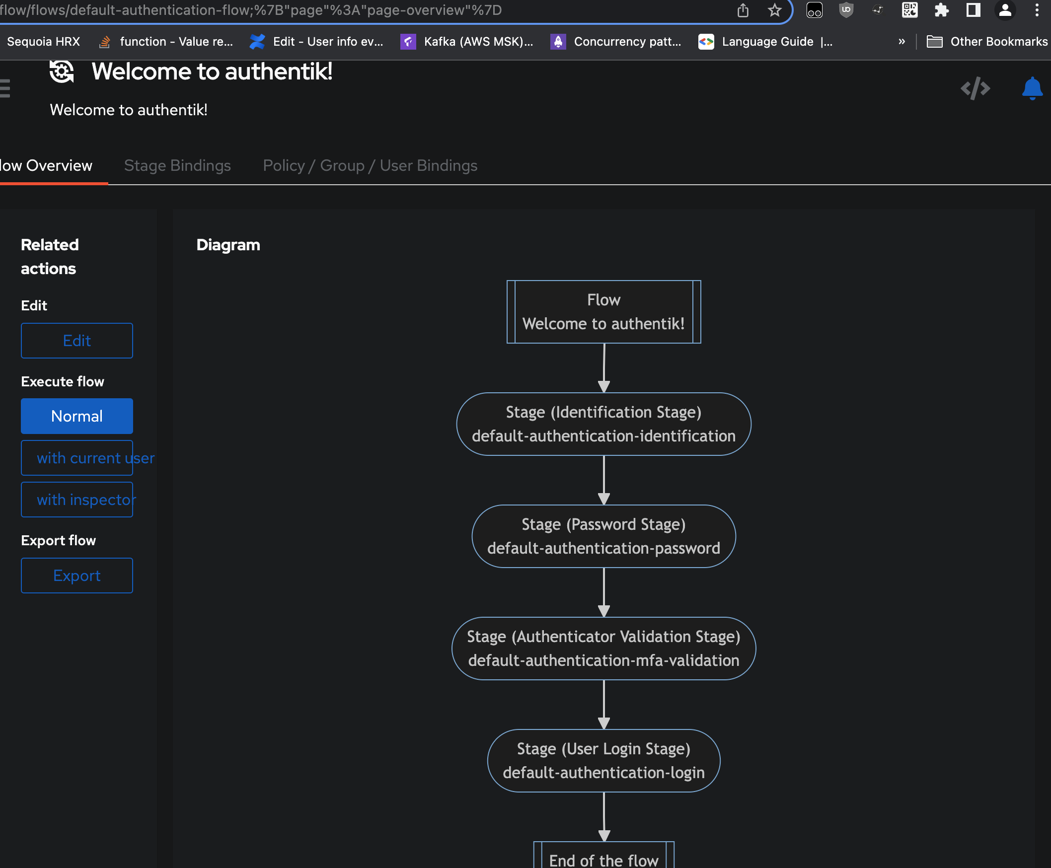Execute the flow with the Normal button
Viewport: 1051px width, 868px height.
tap(76, 416)
